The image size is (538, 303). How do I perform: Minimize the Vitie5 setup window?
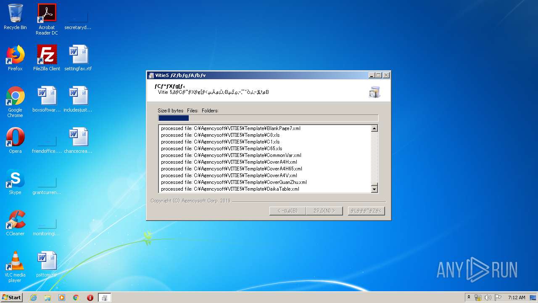pos(372,75)
